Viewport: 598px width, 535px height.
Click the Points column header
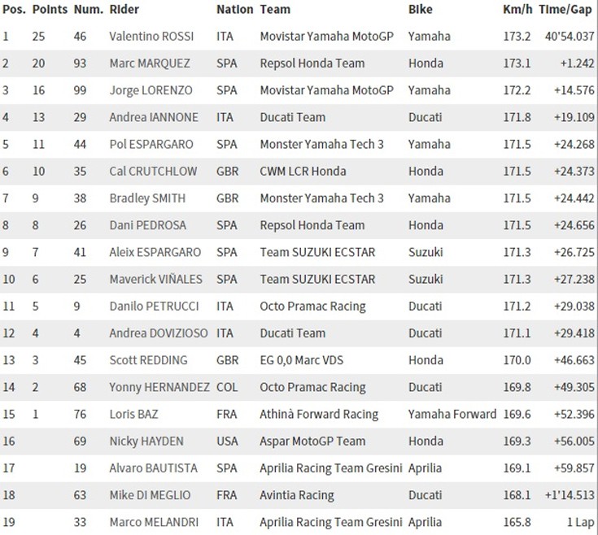tap(50, 10)
